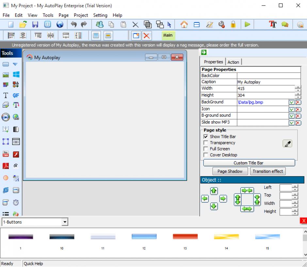Click the red X delete page icon
307x267 pixels.
(x=146, y=36)
